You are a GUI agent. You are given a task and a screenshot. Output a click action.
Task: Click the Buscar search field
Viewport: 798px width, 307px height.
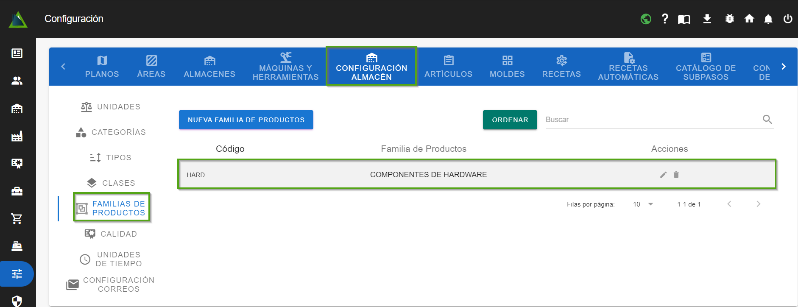pos(652,120)
